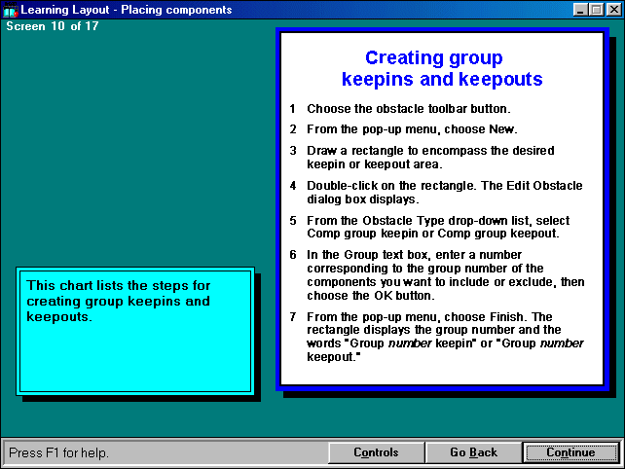Image resolution: width=625 pixels, height=469 pixels.
Task: Click the Learning Layout title bar app icon
Action: pos(11,10)
